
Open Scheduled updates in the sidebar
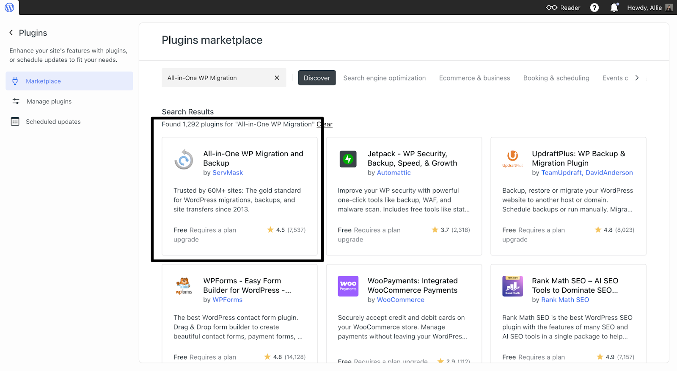(69, 122)
